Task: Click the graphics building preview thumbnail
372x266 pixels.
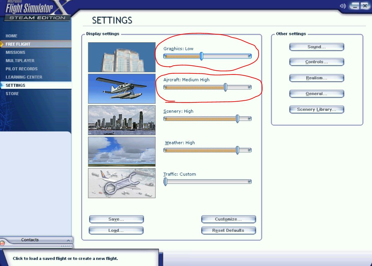Action: (122, 57)
